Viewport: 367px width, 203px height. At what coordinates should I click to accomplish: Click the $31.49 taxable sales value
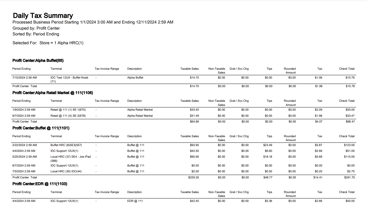(x=194, y=116)
